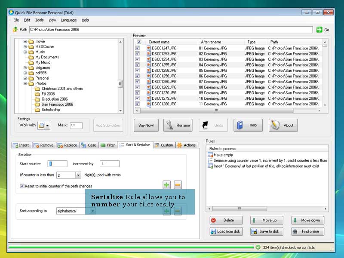The width and height of the screenshot is (344, 258).
Task: Open About via the pencil icon
Action: click(283, 125)
